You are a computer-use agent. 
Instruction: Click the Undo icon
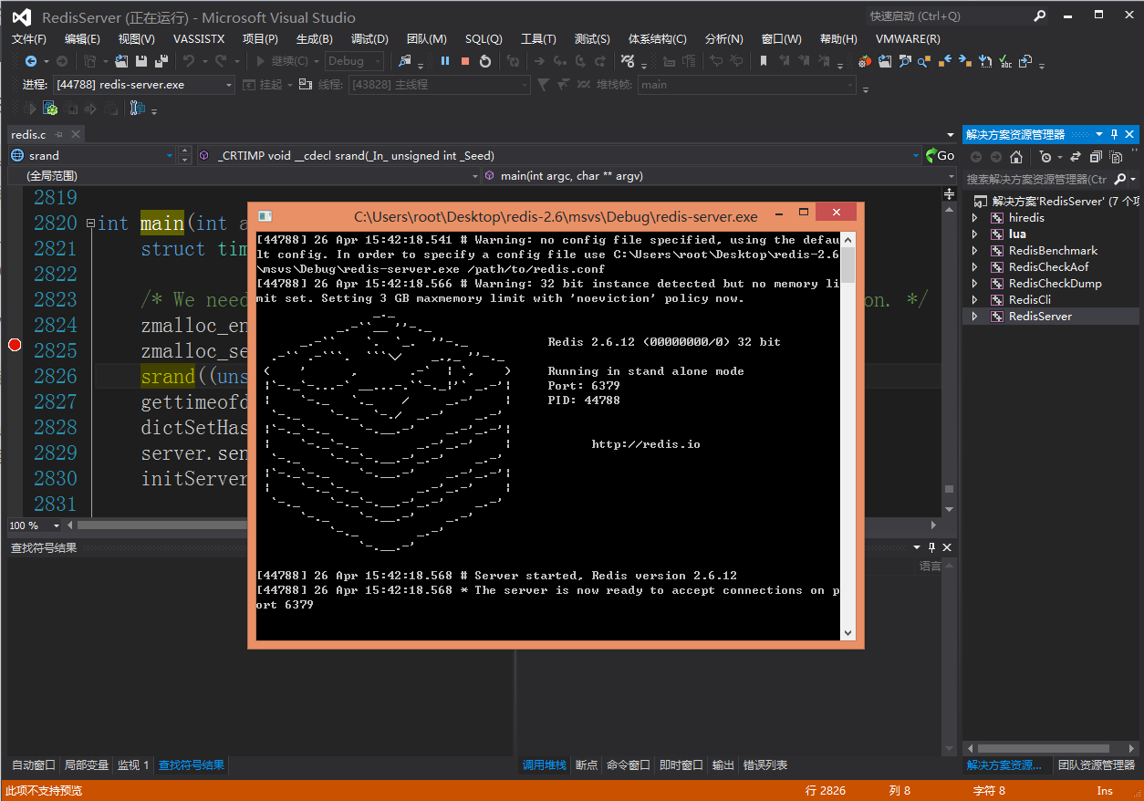pos(189,61)
